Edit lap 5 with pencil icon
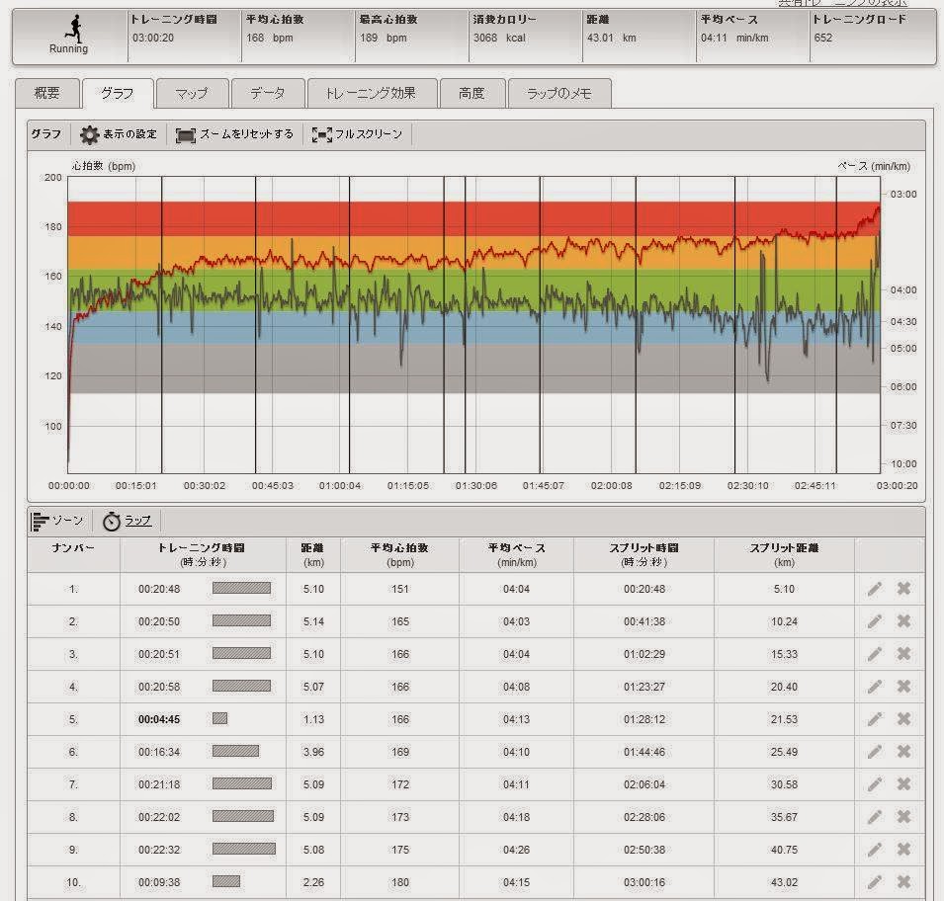The height and width of the screenshot is (901, 944). pos(874,719)
